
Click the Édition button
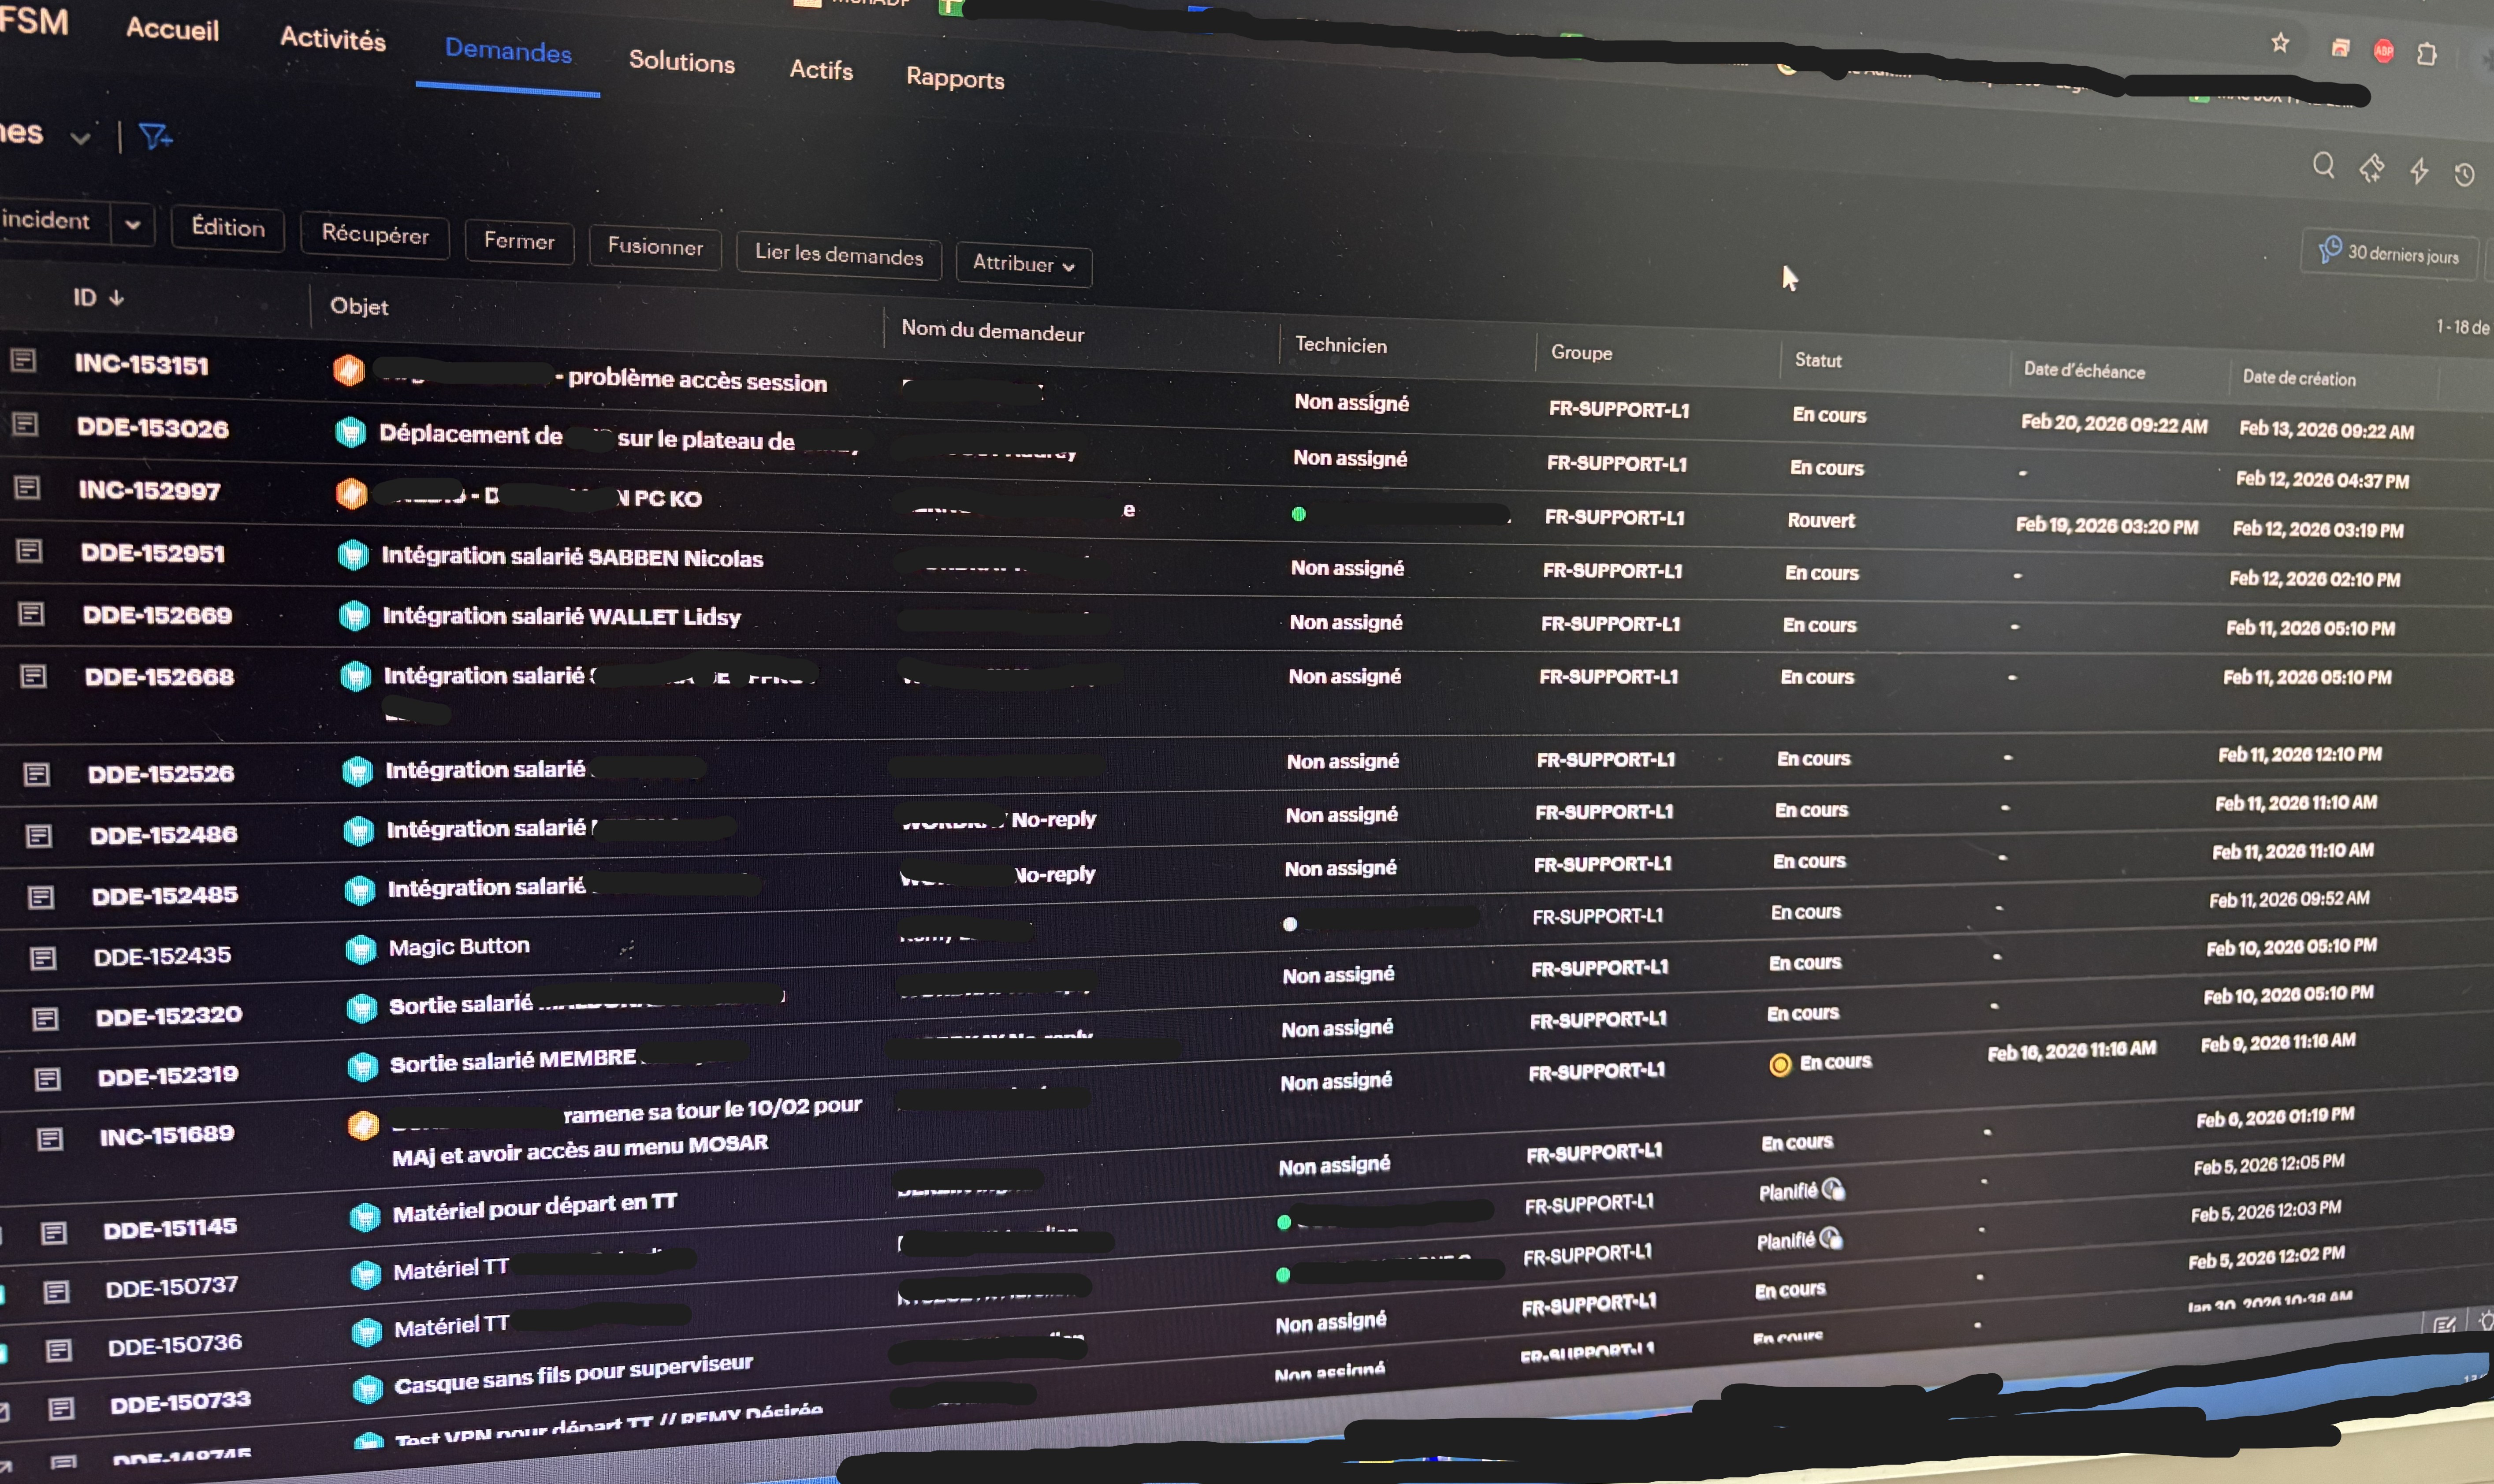[x=228, y=227]
